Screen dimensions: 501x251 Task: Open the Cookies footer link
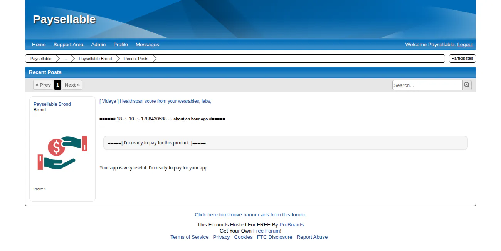point(244,237)
